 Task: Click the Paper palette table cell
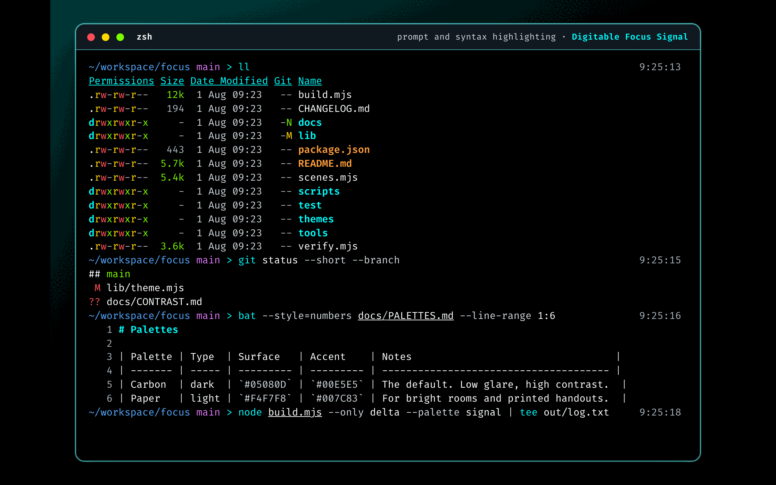point(145,398)
